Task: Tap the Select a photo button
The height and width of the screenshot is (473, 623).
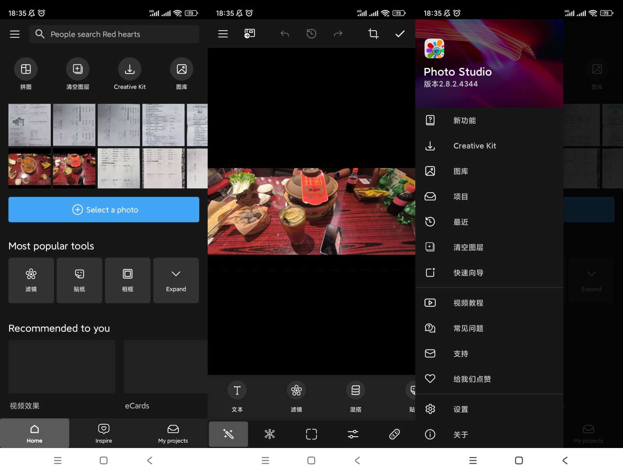Action: 104,210
